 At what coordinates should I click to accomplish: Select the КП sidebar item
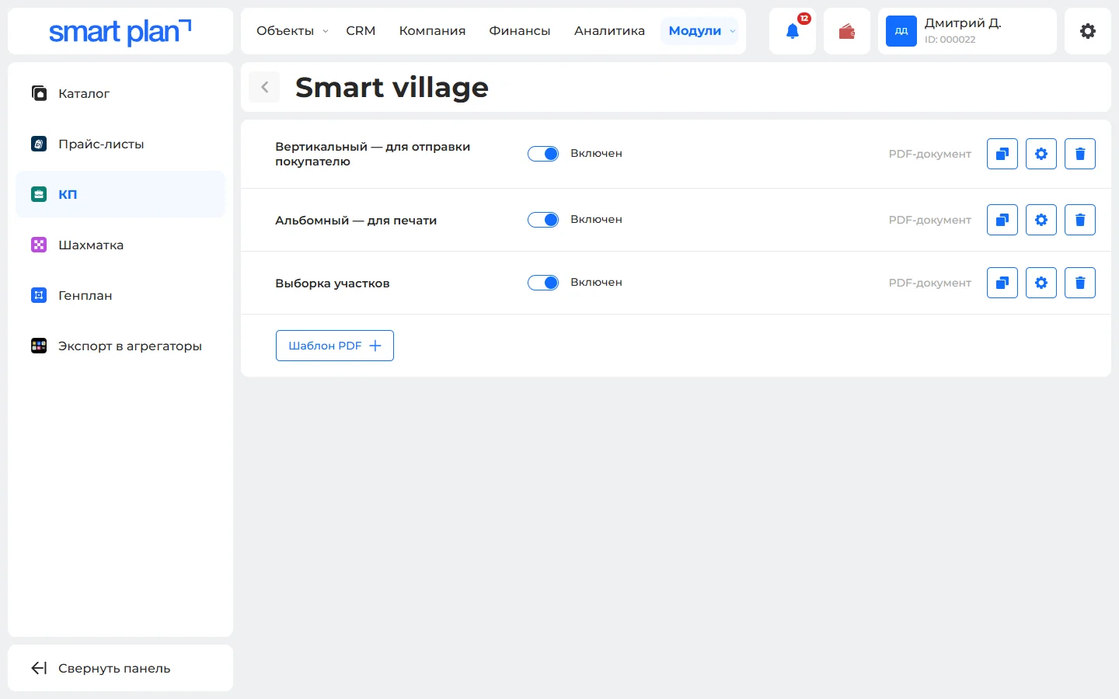tap(120, 194)
